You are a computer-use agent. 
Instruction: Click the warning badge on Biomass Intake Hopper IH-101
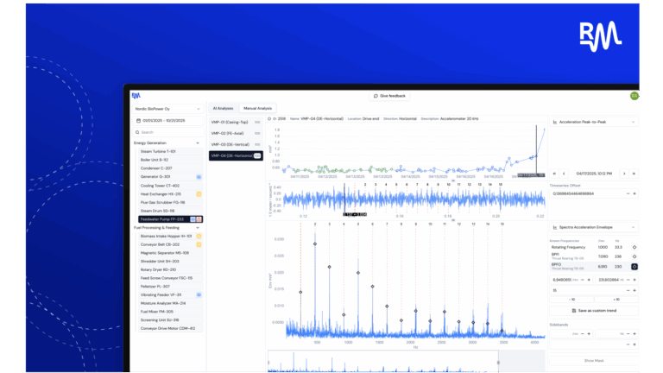(199, 236)
